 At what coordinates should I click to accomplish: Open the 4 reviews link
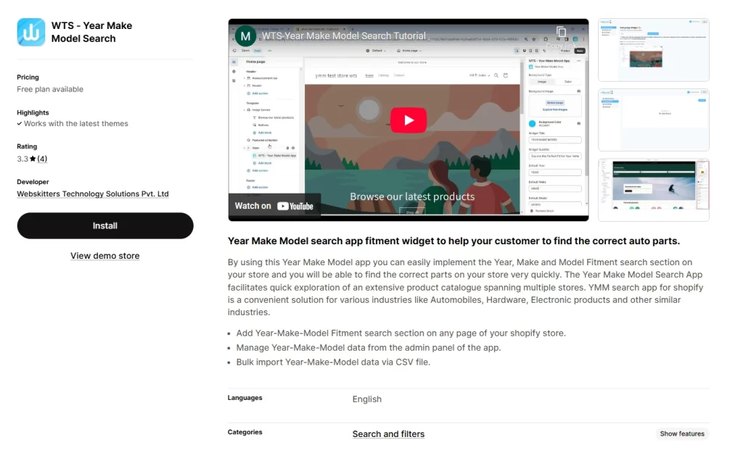pos(42,159)
